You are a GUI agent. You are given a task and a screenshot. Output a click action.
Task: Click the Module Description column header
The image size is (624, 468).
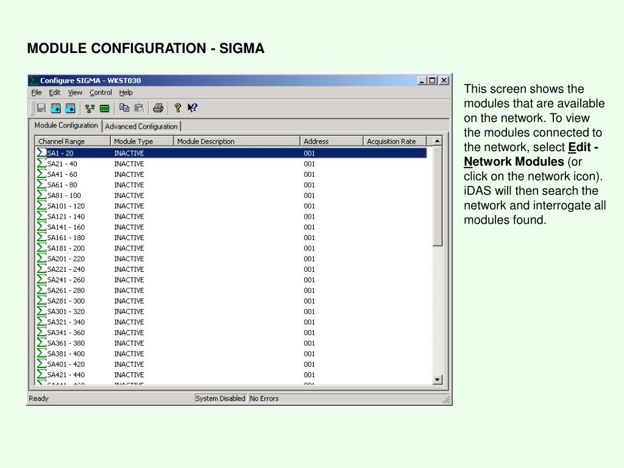(237, 141)
